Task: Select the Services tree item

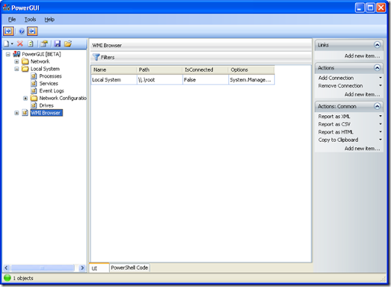Action: coord(49,83)
